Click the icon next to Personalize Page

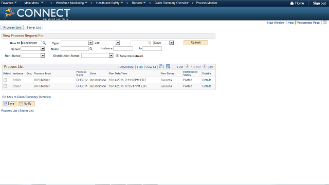coord(324,23)
